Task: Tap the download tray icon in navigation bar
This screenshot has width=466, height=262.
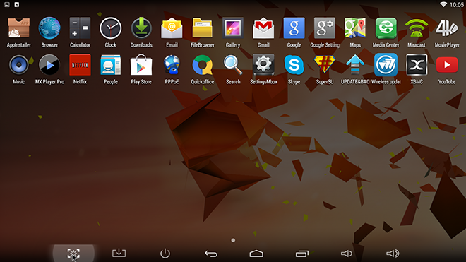Action: 119,253
